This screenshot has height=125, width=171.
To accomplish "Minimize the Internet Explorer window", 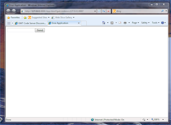I will point(152,4).
